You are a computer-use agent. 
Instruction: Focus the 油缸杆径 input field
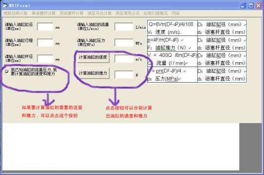pos(45,59)
